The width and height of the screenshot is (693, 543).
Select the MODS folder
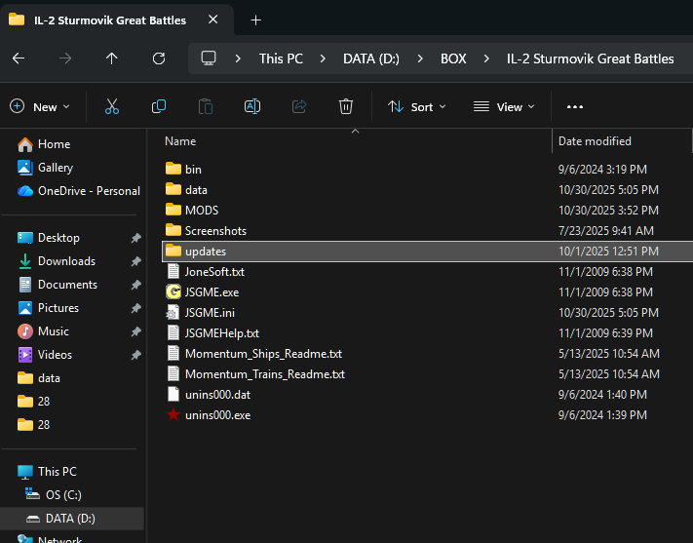point(202,210)
